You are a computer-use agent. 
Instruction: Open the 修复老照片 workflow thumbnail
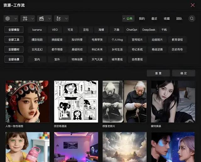tap(124, 102)
